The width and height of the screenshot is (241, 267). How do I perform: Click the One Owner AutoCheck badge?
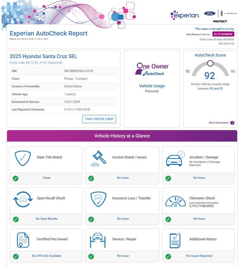(x=152, y=70)
